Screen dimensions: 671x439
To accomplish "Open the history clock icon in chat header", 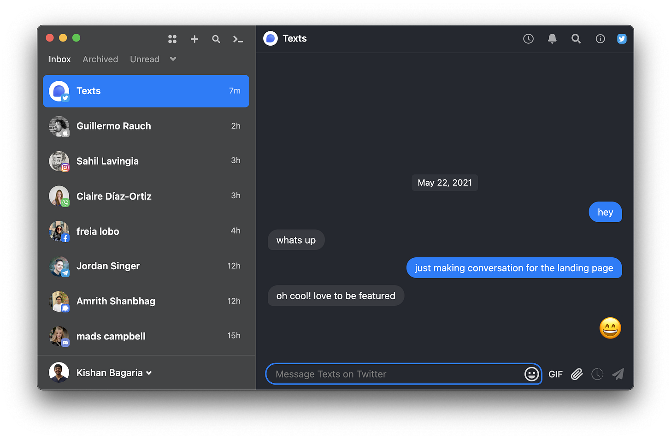I will (528, 39).
